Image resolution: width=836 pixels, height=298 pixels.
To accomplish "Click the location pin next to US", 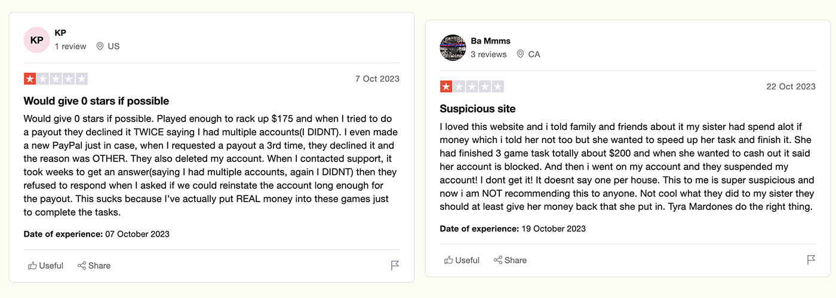I will click(x=100, y=46).
